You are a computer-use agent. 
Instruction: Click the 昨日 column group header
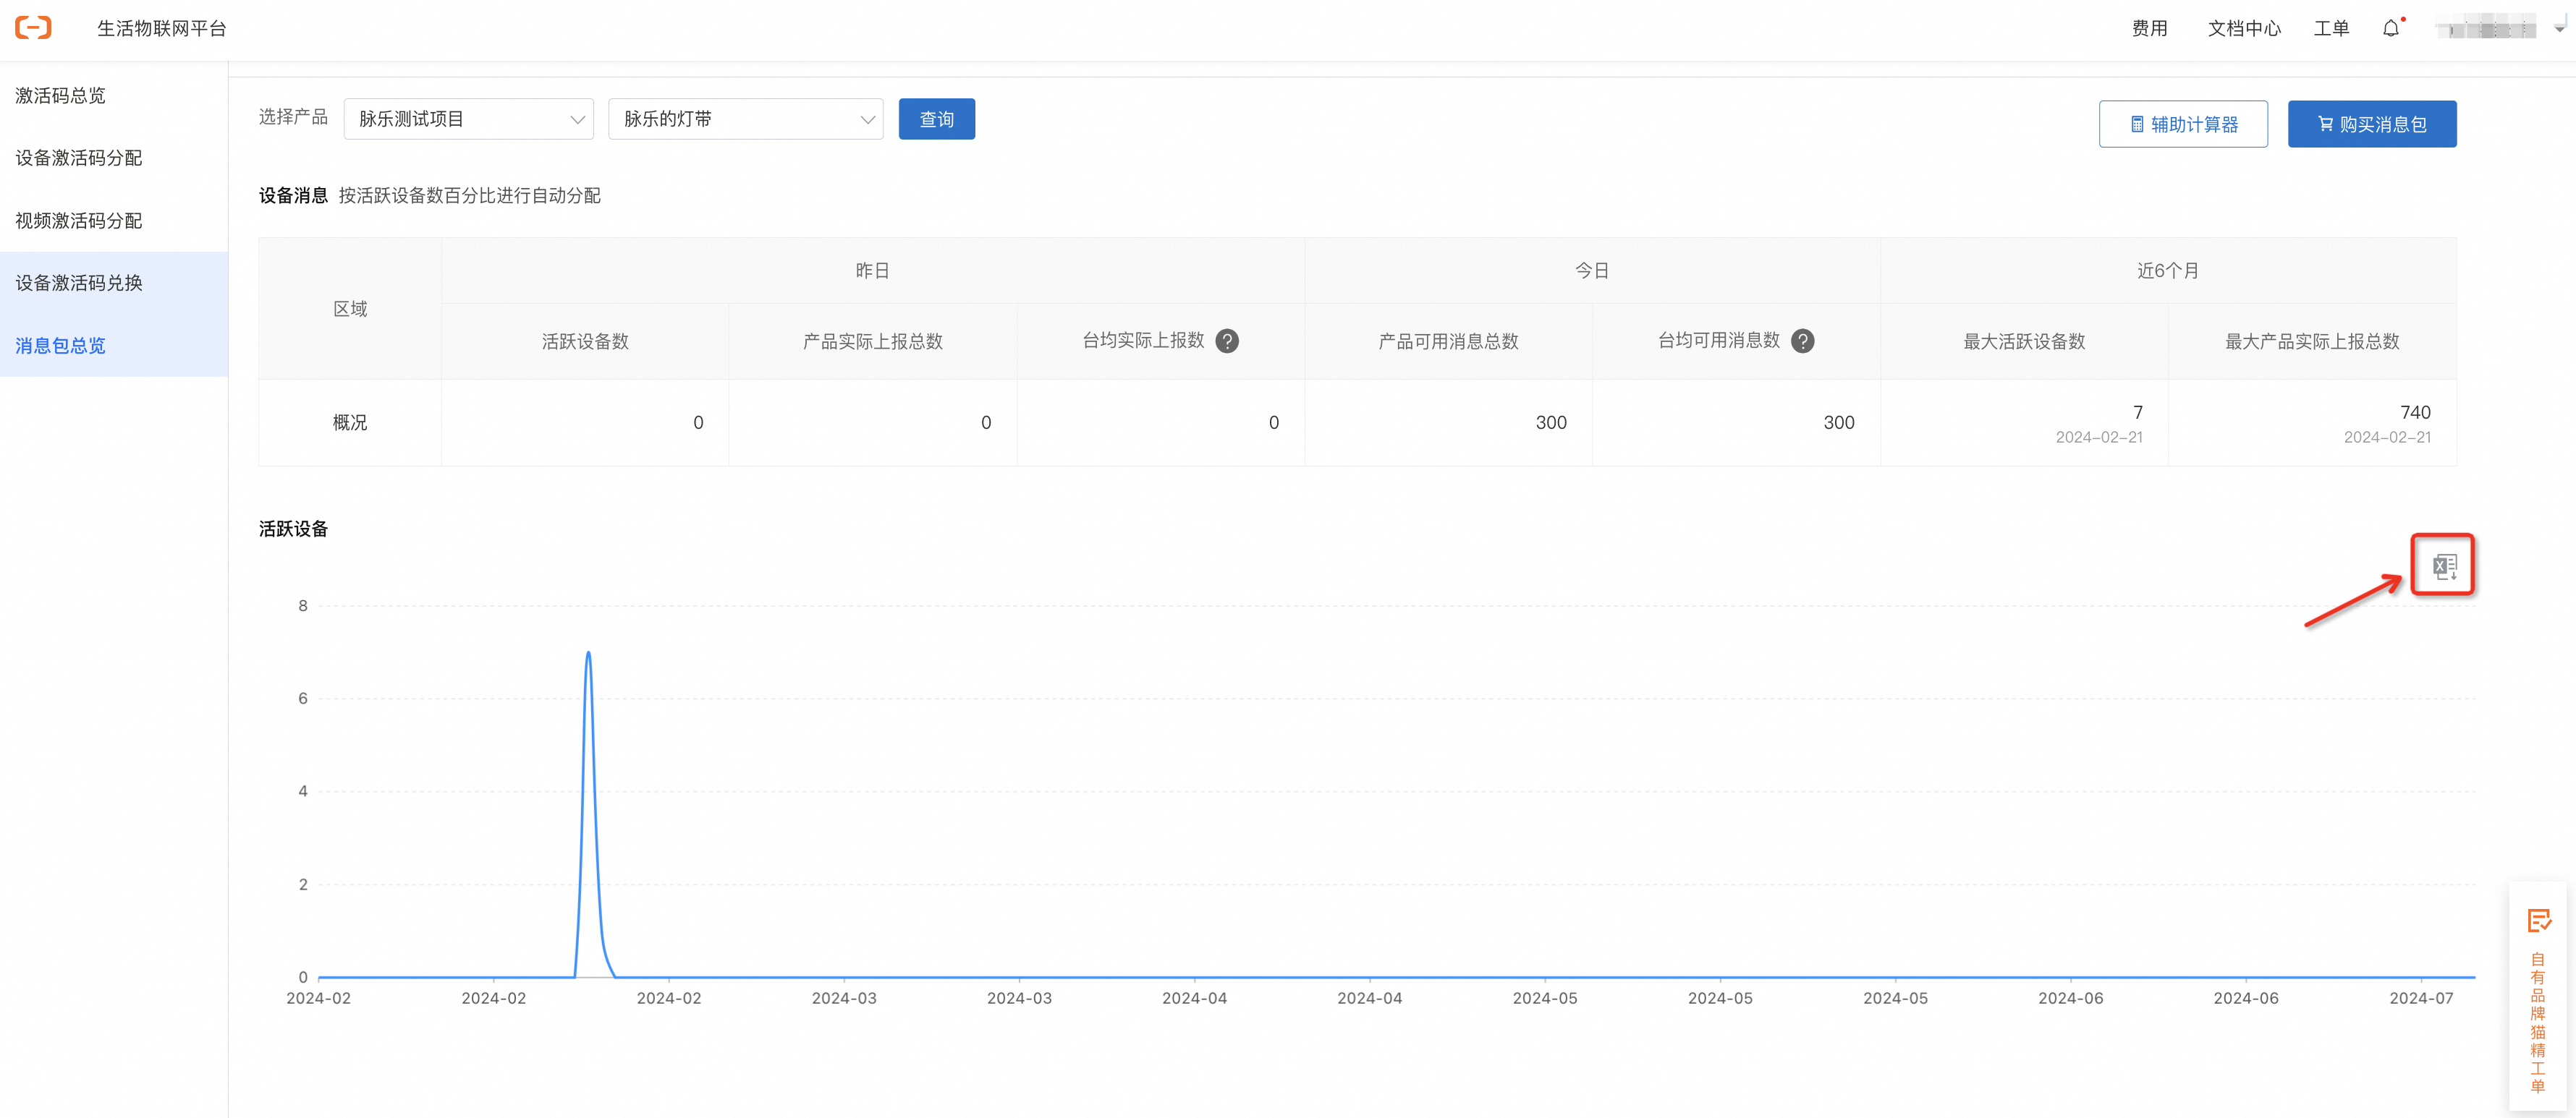[872, 270]
